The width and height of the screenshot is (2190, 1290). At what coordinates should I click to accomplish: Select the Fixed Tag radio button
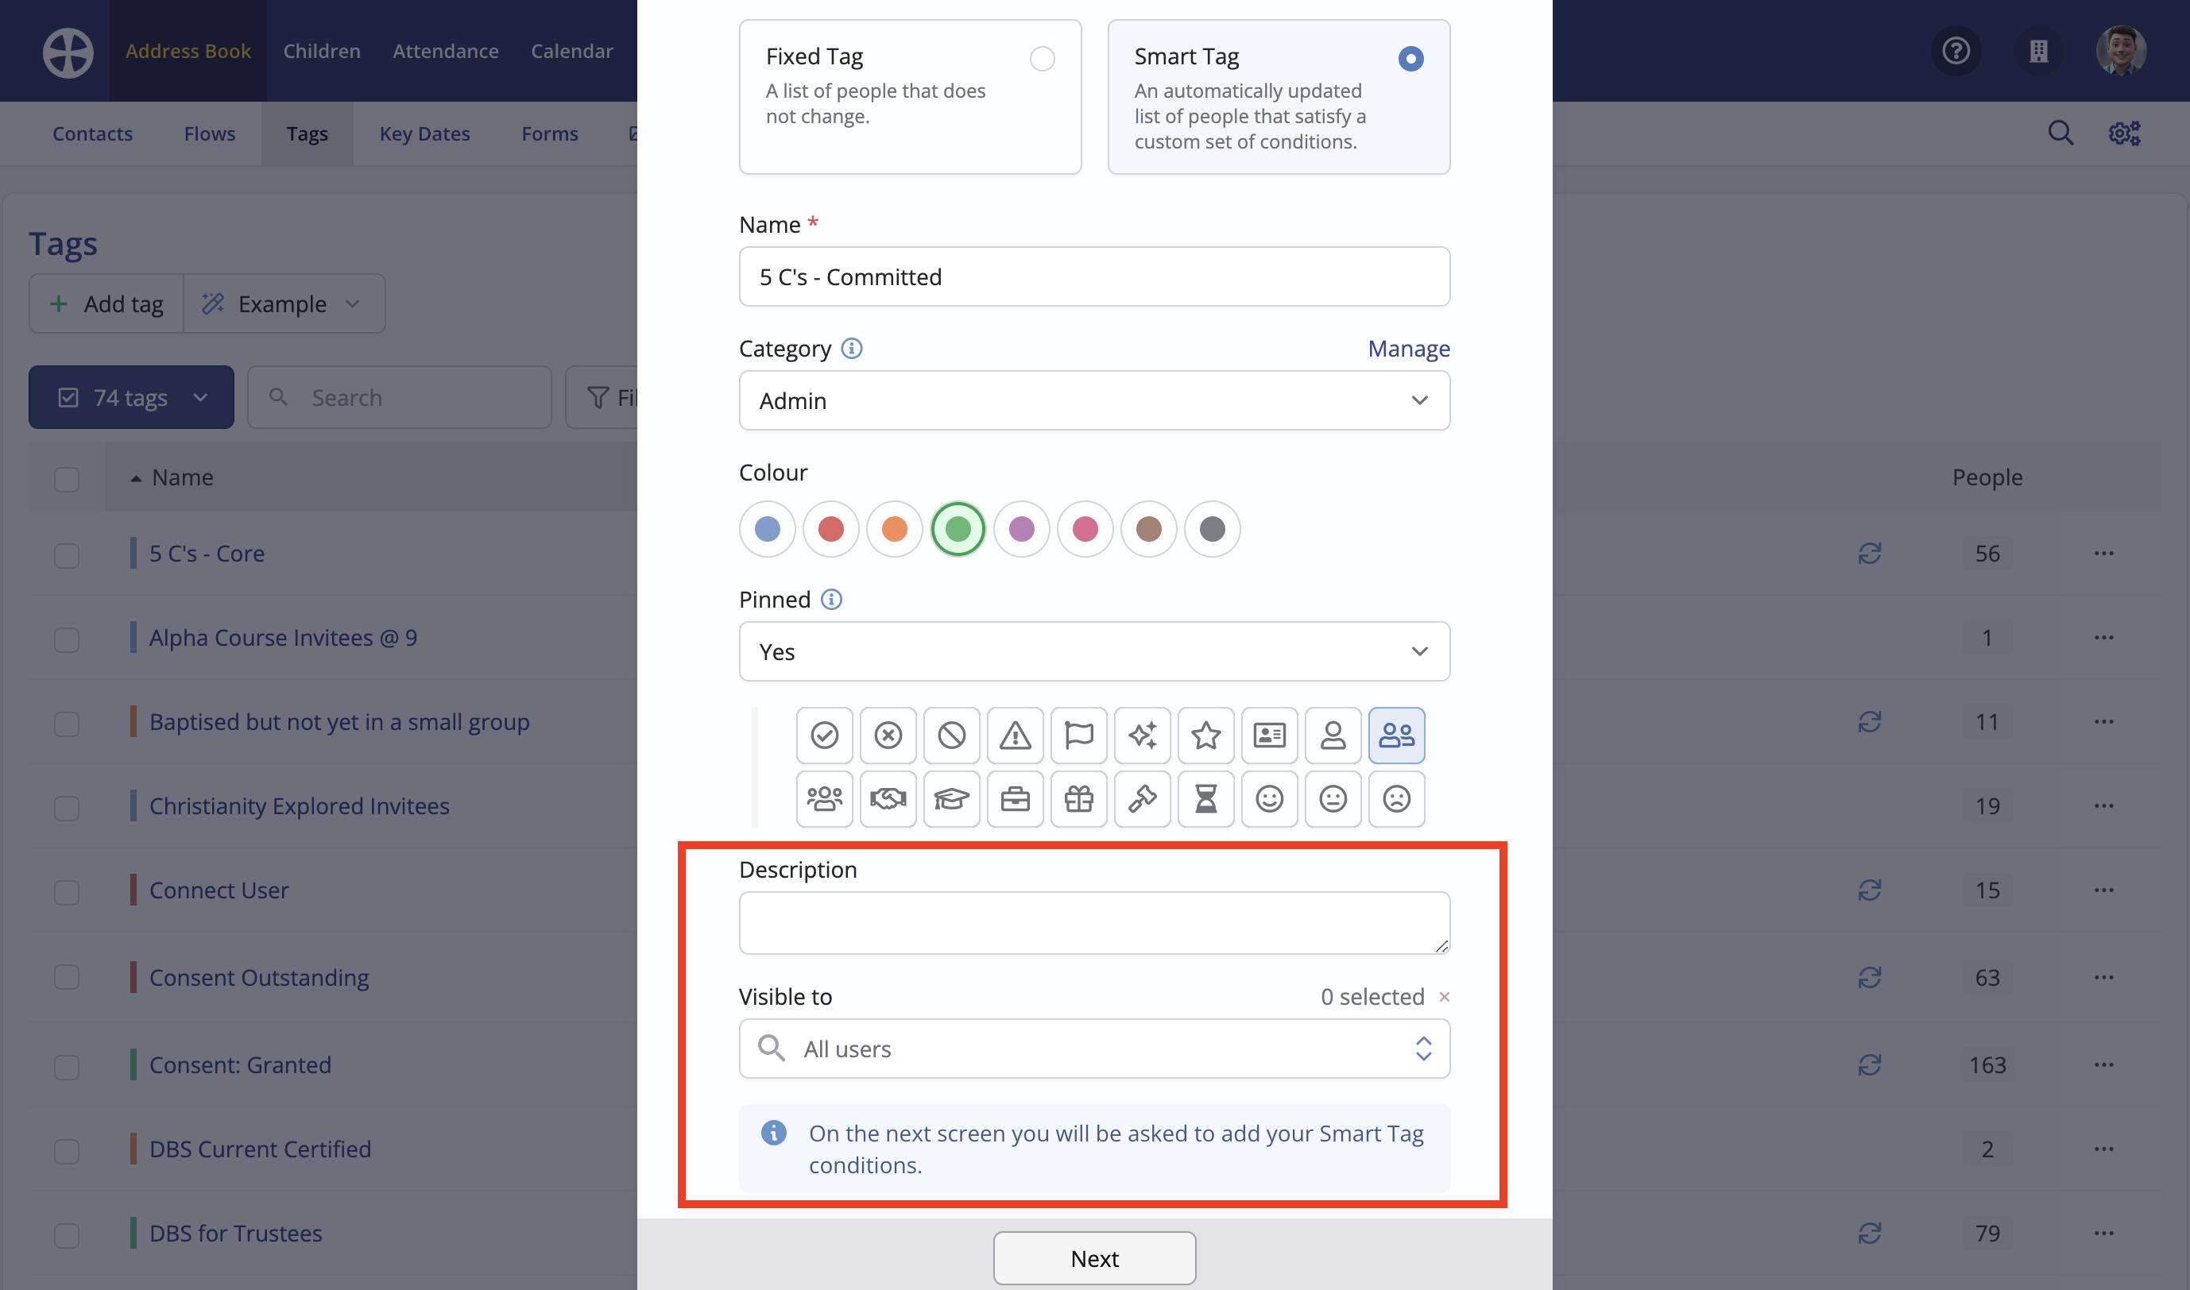click(1042, 59)
